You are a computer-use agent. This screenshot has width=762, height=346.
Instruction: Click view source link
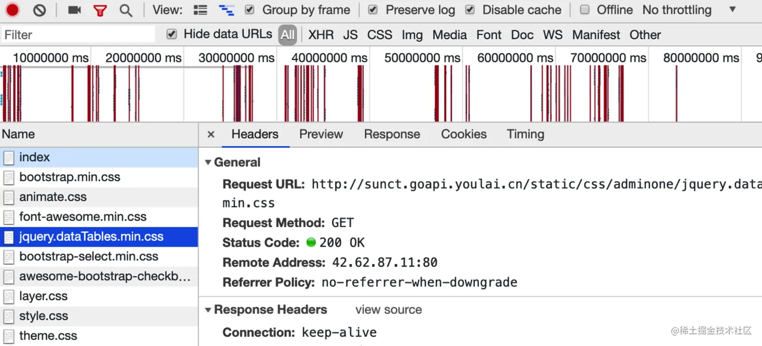point(389,310)
